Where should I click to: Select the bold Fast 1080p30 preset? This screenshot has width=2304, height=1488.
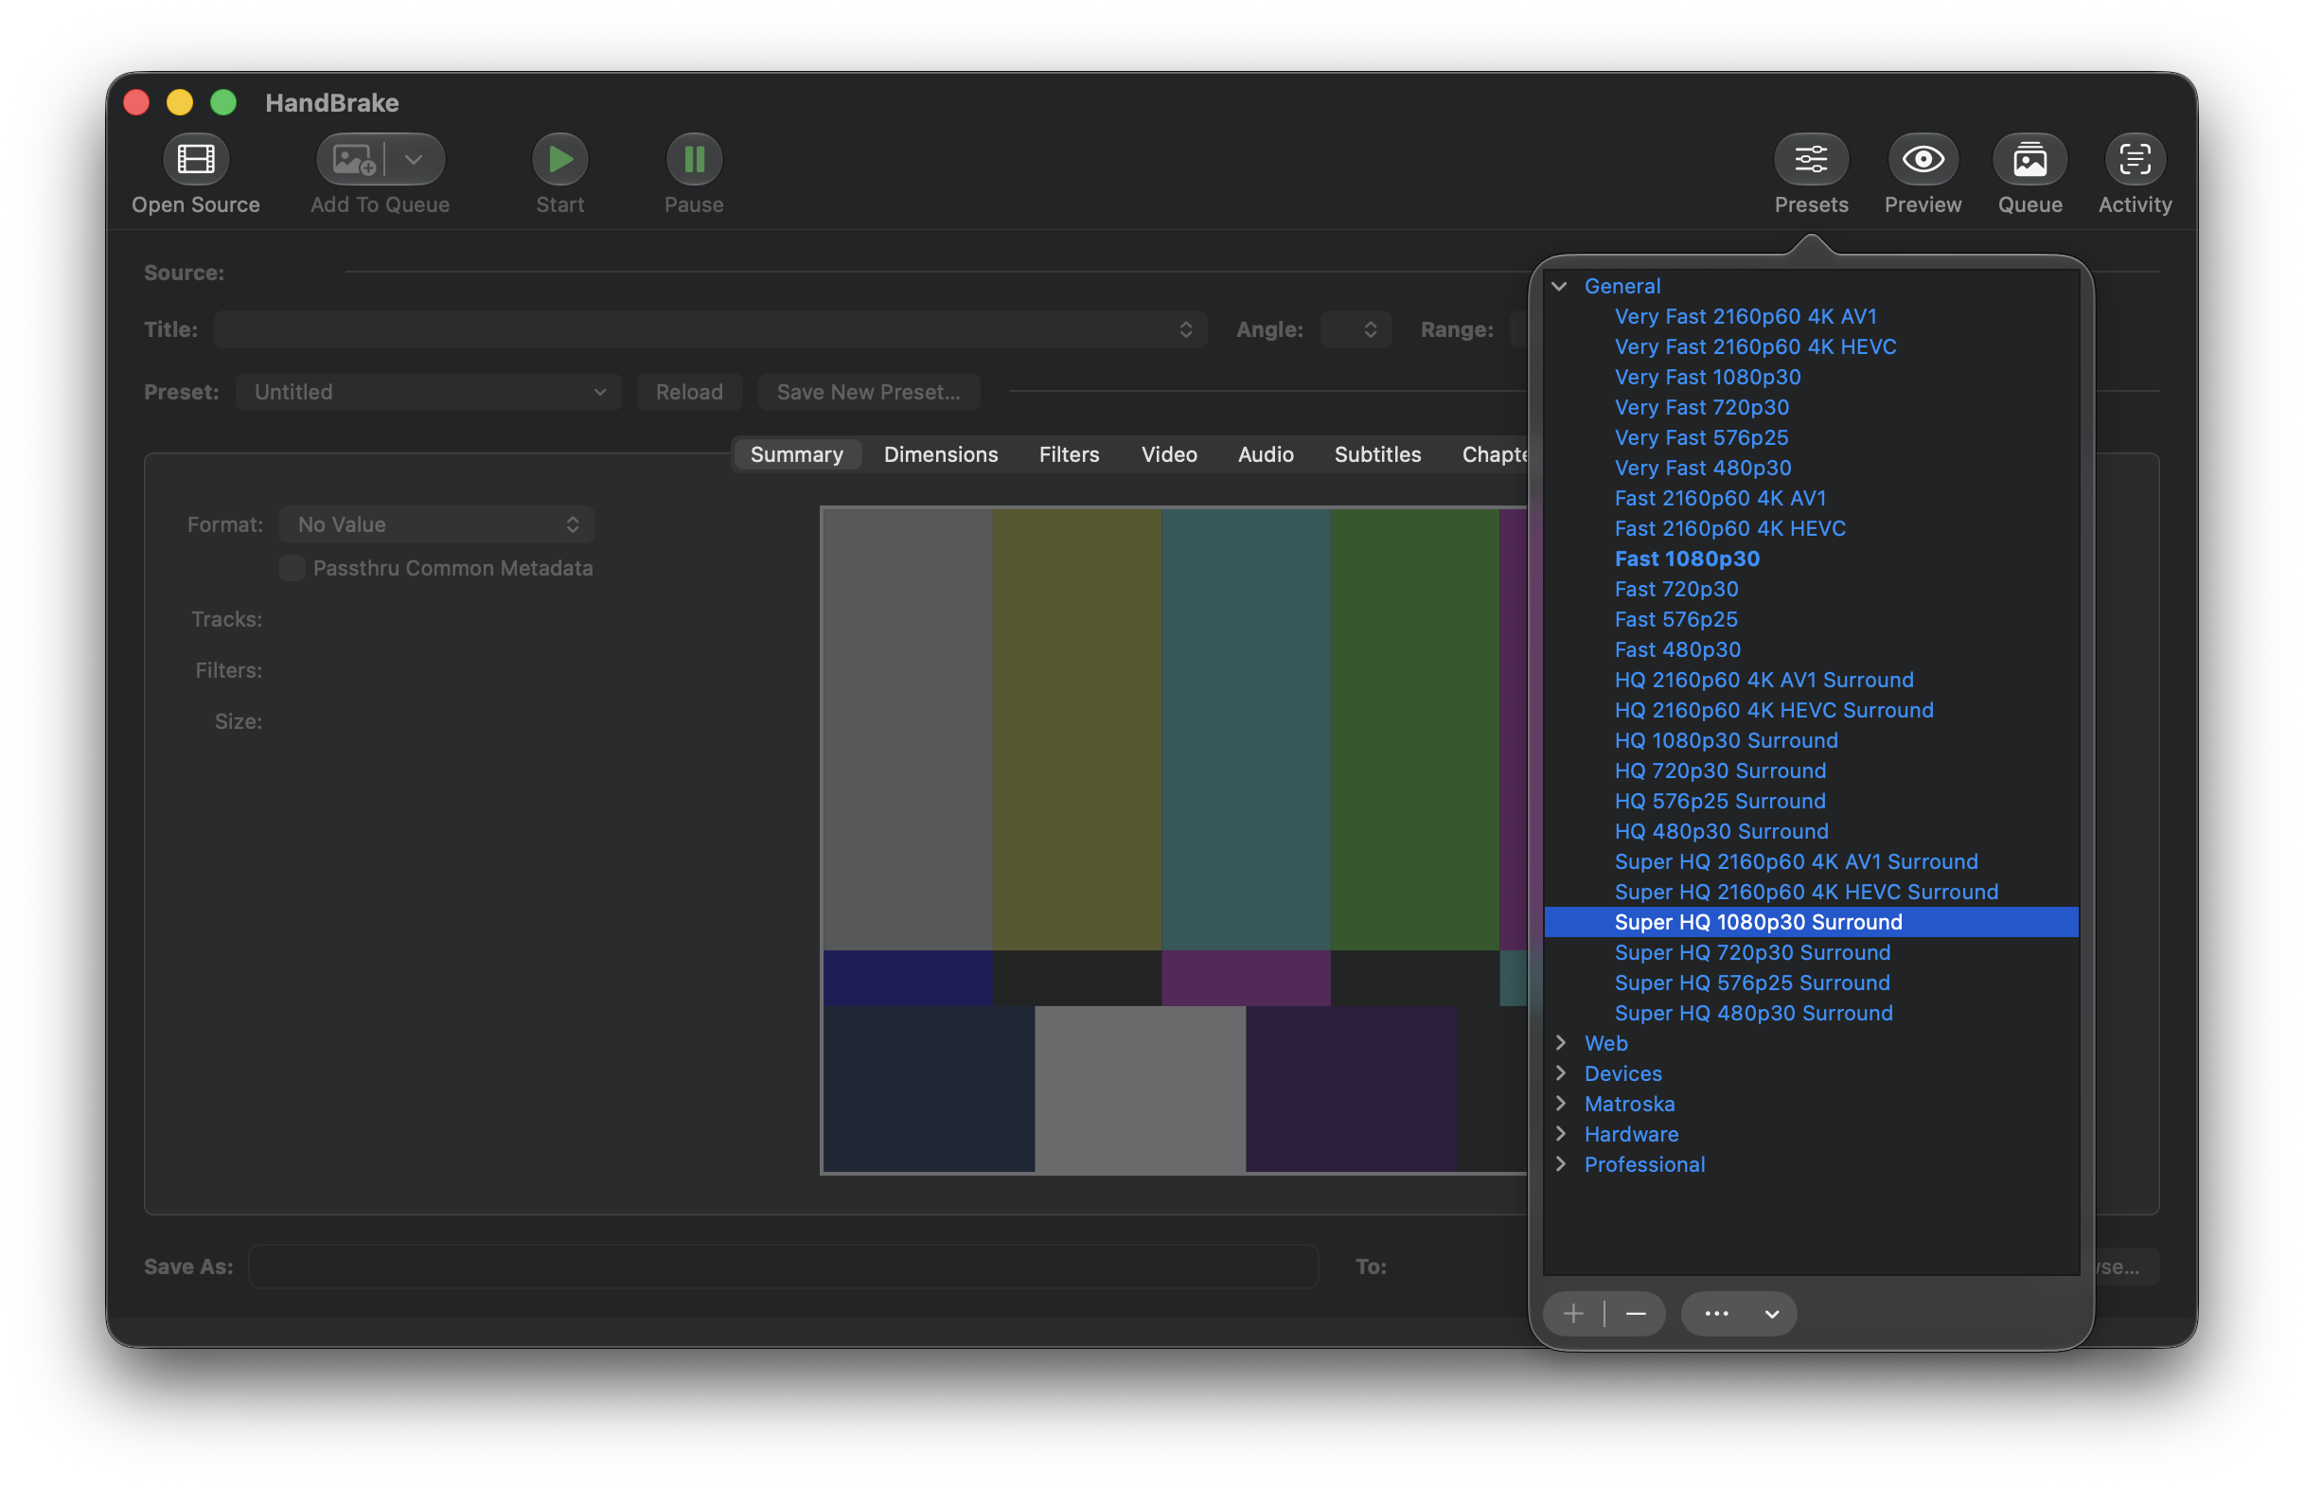tap(1811, 558)
